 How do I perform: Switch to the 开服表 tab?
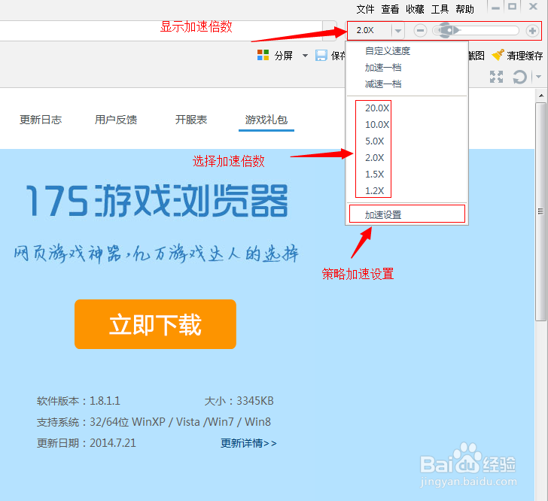coord(191,120)
